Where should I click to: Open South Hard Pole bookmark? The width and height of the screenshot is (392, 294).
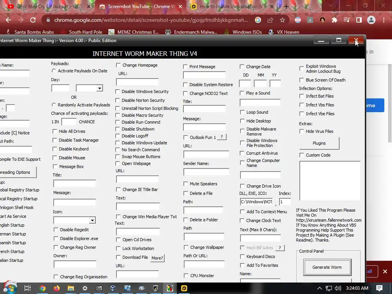click(x=82, y=32)
